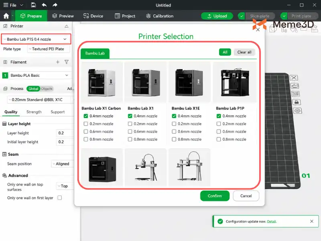Screen dimensions: 321x241
Task: Switch to the Prepare tab
Action: (31, 16)
